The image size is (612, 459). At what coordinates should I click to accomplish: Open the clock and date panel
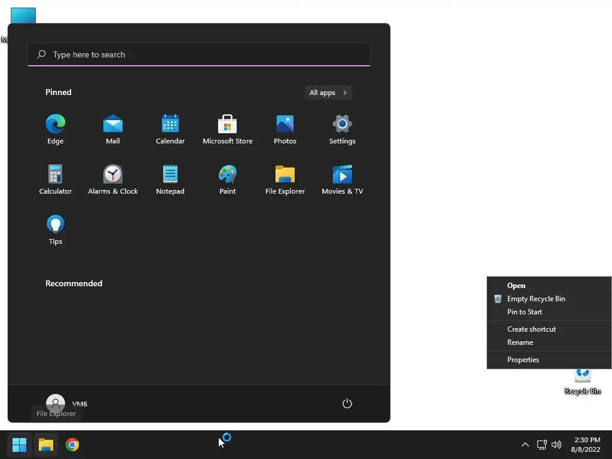tap(586, 445)
